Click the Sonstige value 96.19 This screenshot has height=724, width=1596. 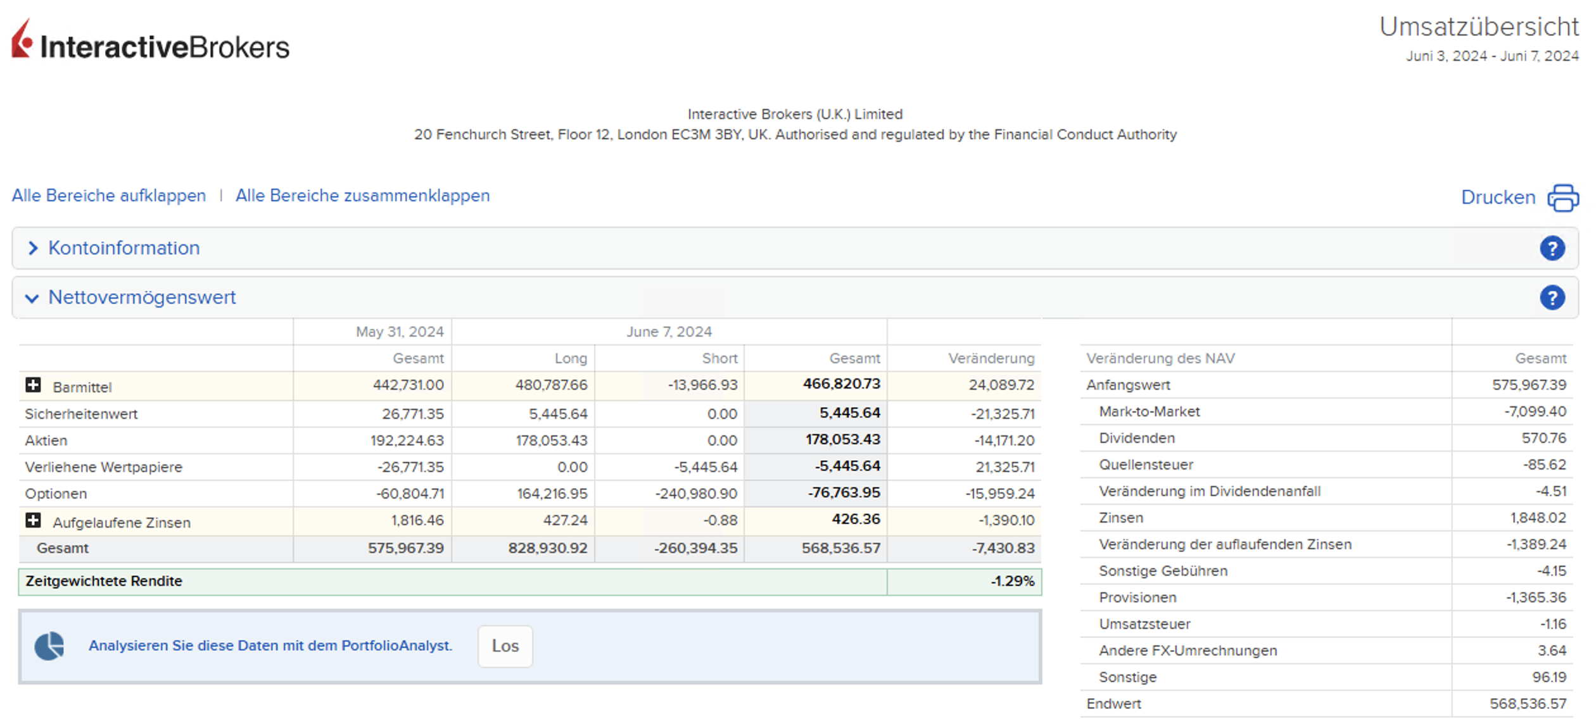[1549, 677]
